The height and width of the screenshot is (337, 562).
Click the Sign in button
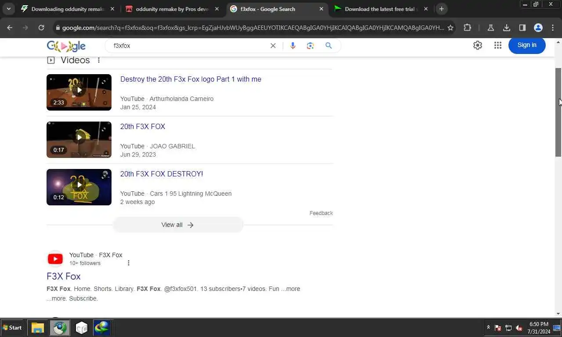point(527,45)
